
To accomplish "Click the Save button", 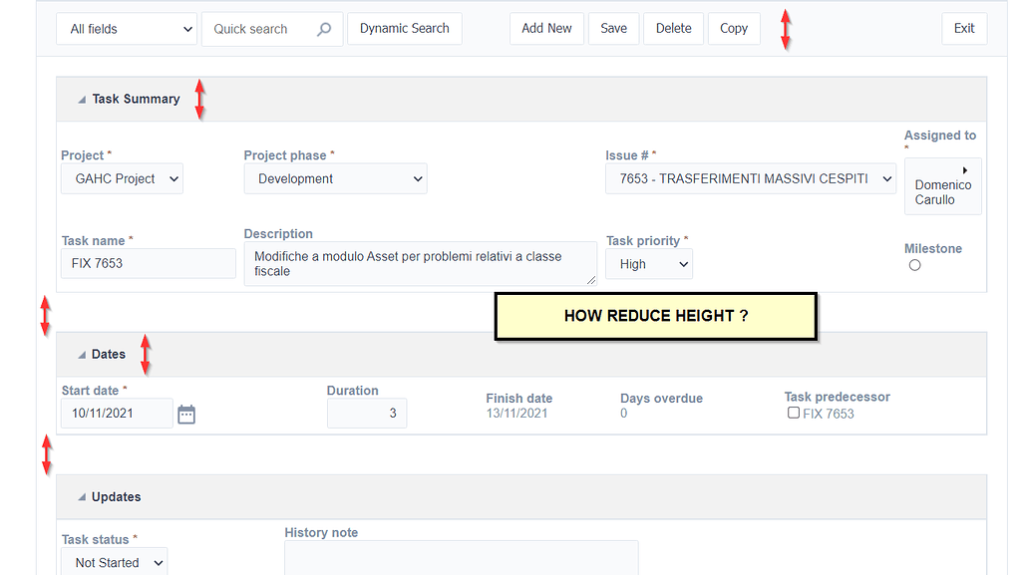I will (613, 29).
